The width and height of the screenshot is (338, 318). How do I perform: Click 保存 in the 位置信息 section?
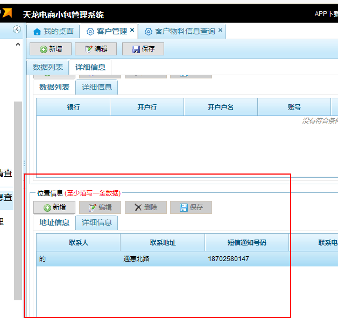click(x=191, y=207)
